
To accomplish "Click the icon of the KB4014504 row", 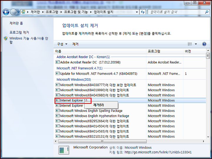I will pyautogui.click(x=58, y=126).
